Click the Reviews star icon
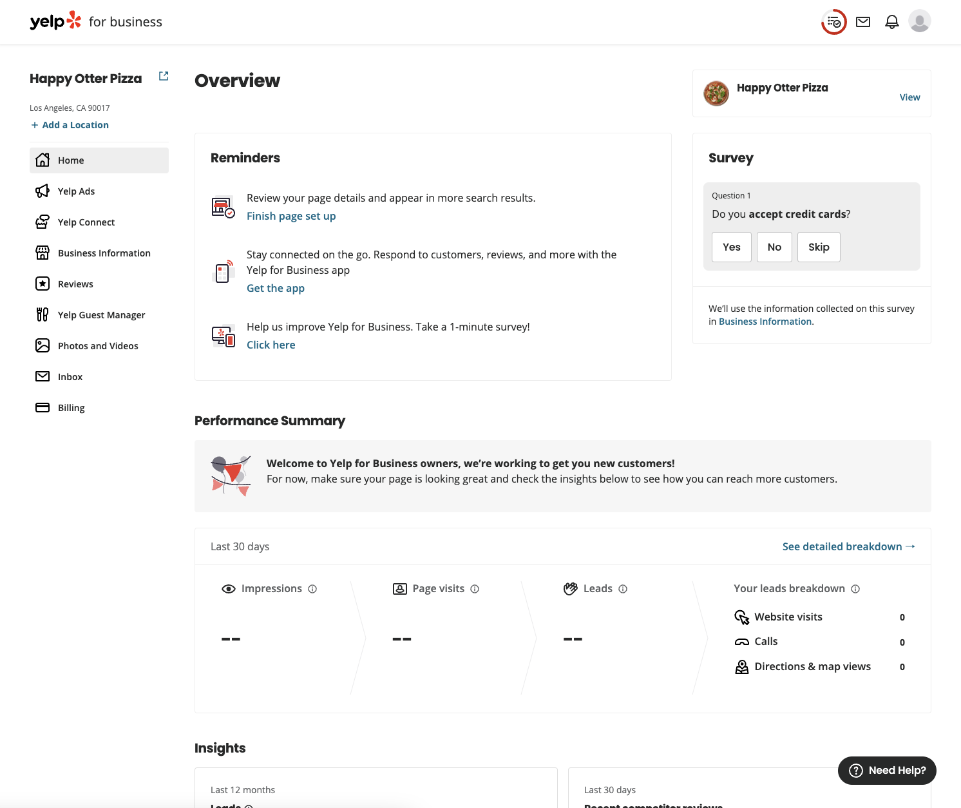Viewport: 961px width, 808px height. point(43,284)
